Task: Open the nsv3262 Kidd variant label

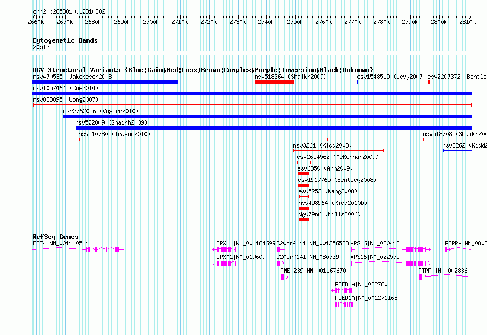Action: click(465, 145)
